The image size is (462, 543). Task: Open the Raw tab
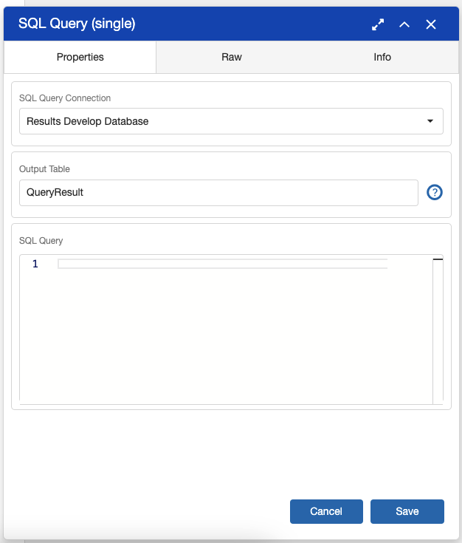click(x=231, y=57)
